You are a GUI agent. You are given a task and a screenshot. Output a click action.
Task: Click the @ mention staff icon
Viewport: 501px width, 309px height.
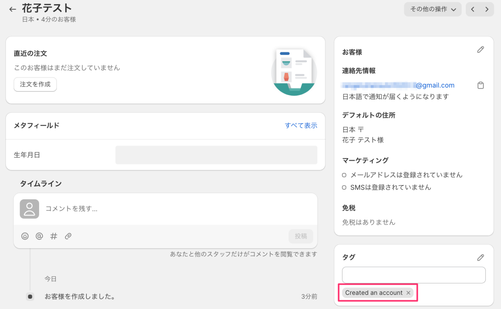39,236
